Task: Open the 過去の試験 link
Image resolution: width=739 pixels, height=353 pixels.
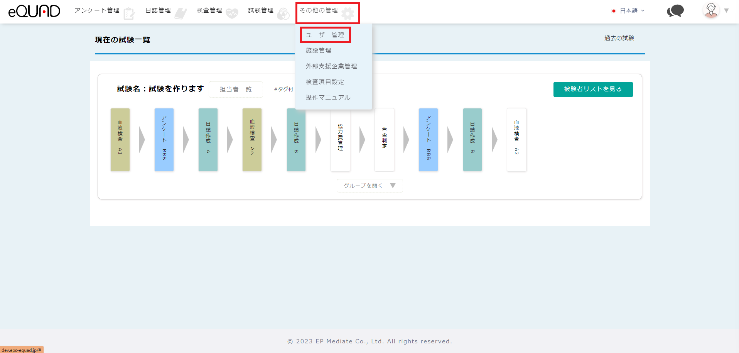Action: (x=619, y=38)
